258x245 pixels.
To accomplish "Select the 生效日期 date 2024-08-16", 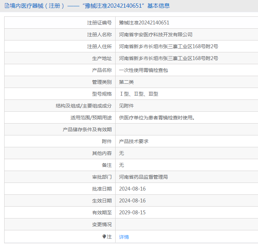I will [x=132, y=201].
